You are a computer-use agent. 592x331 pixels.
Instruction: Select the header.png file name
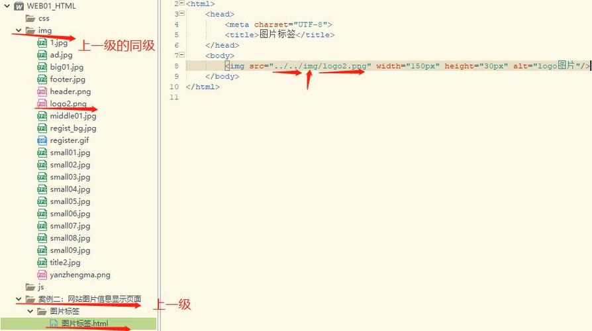(70, 91)
